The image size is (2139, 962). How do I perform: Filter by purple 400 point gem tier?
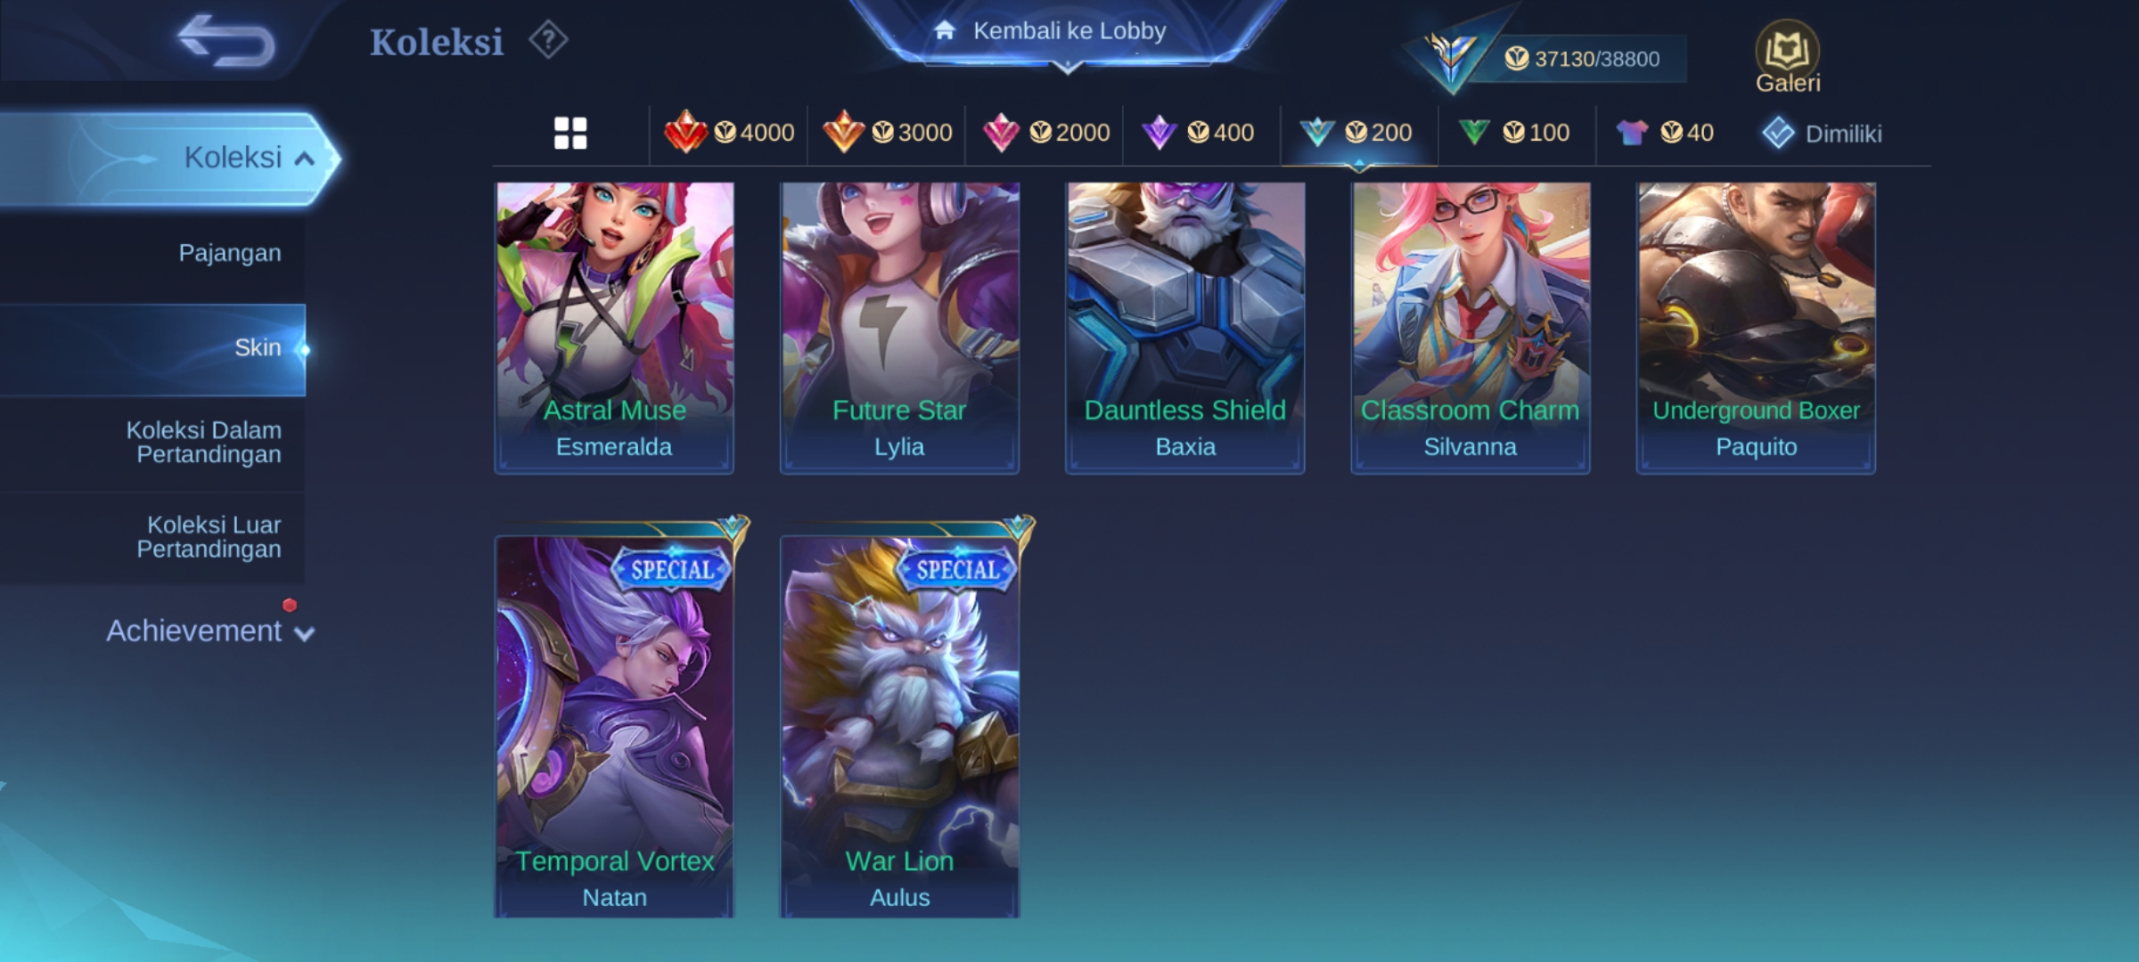point(1199,133)
